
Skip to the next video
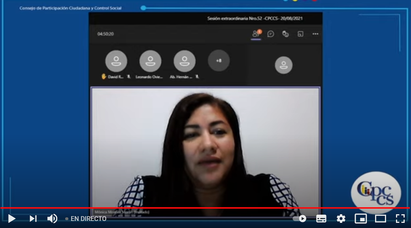pyautogui.click(x=33, y=219)
